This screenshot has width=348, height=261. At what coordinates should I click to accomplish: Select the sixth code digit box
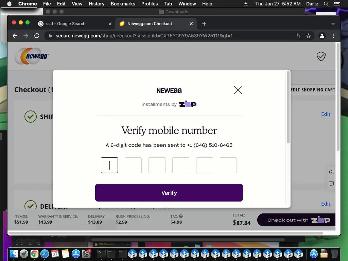point(228,165)
